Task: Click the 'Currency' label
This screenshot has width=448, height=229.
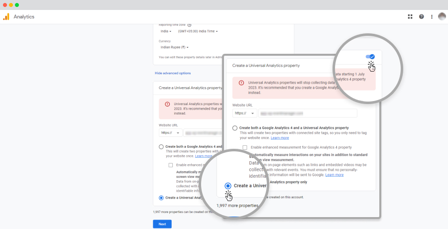Action: 165,41
